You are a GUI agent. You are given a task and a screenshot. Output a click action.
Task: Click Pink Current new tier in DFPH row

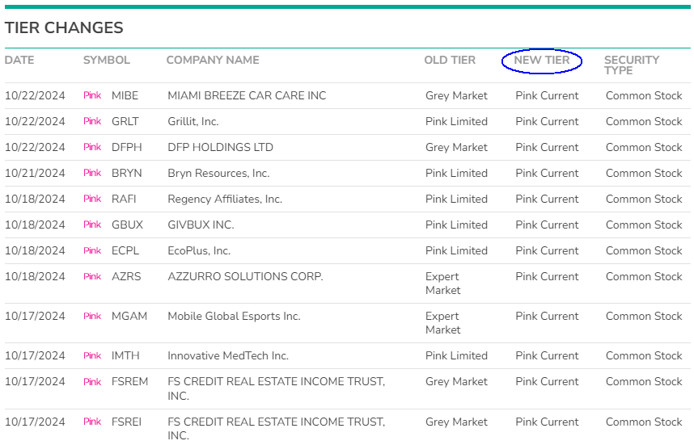pyautogui.click(x=547, y=148)
